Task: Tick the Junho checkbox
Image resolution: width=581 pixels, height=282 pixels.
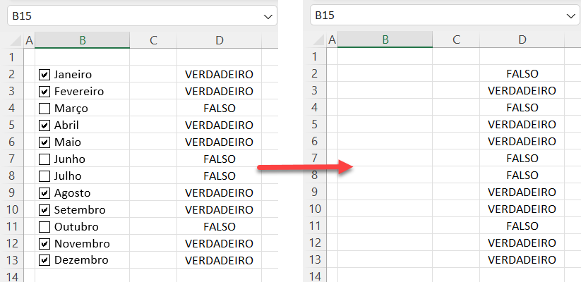Action: pos(44,159)
